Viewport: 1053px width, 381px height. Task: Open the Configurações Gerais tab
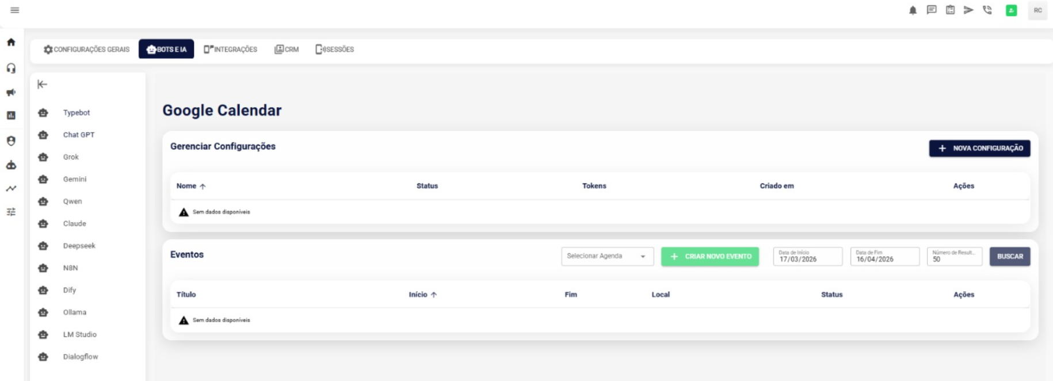click(87, 49)
